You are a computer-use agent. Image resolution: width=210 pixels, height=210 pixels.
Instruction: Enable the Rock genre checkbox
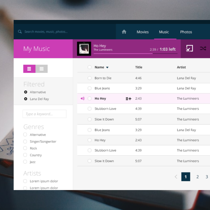[25, 148]
